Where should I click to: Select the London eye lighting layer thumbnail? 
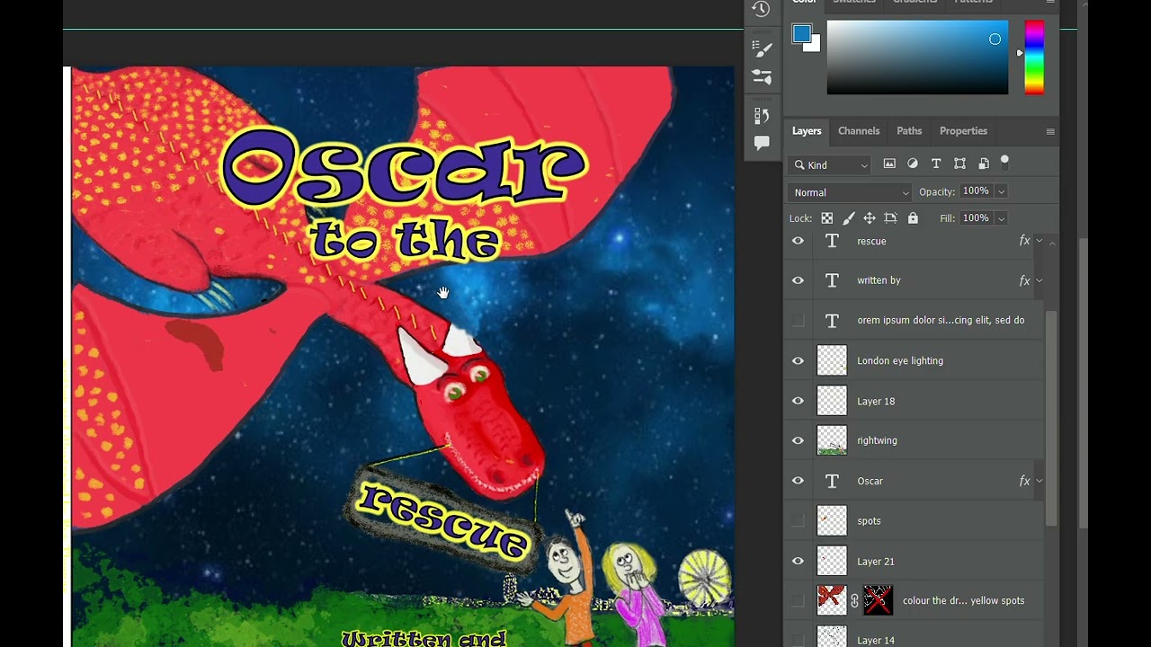(832, 360)
